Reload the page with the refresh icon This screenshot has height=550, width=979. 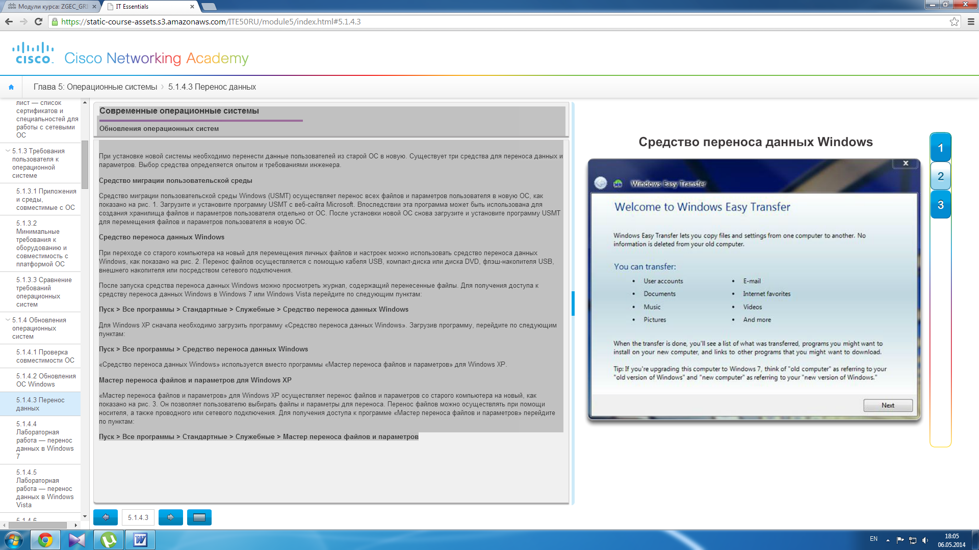click(38, 21)
